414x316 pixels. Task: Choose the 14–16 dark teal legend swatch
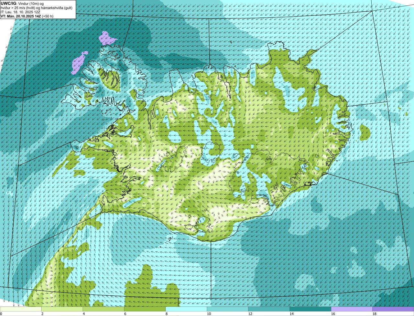pos(310,309)
